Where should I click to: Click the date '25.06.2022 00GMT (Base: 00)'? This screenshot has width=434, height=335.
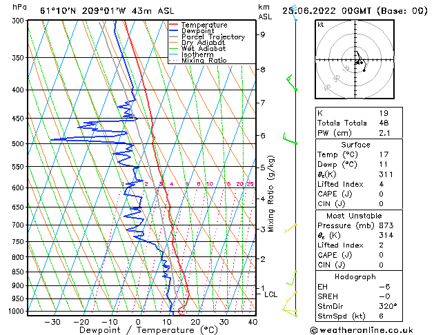pyautogui.click(x=355, y=11)
